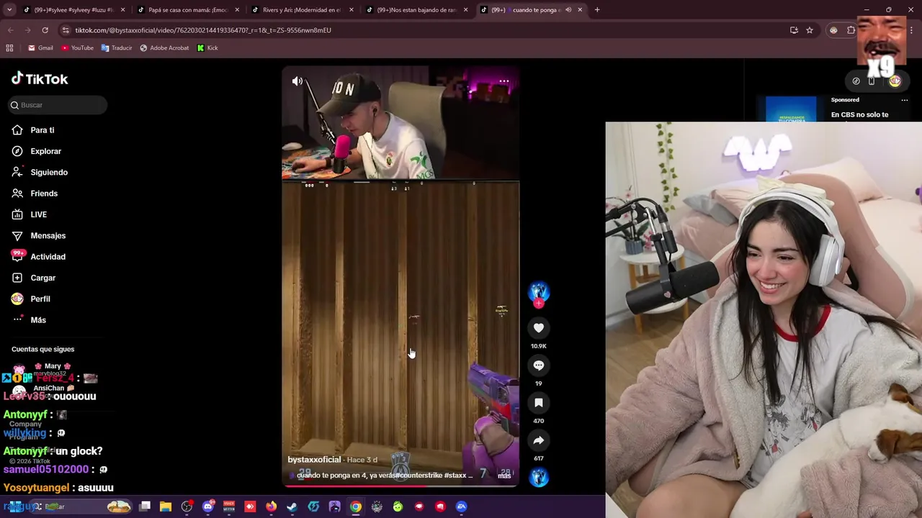922x518 pixels.
Task: Focus the Buscar search field
Action: (58, 105)
